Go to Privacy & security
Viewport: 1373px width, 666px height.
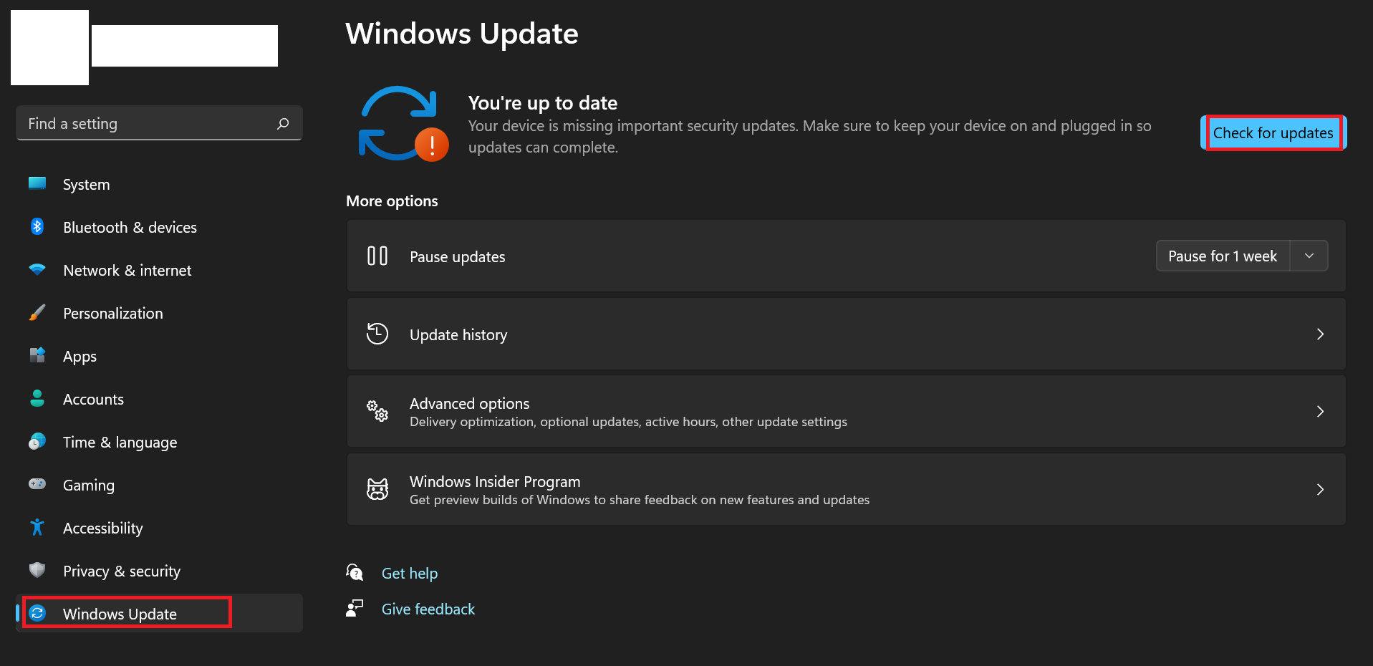(x=159, y=571)
